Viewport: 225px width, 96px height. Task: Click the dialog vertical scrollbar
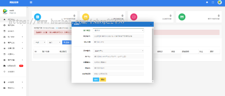click(x=153, y=54)
